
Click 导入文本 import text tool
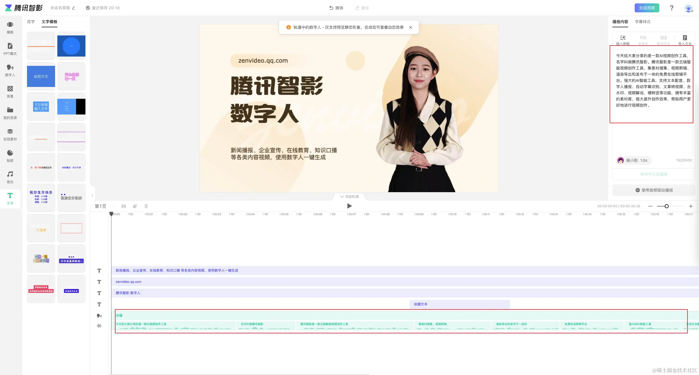pyautogui.click(x=685, y=40)
